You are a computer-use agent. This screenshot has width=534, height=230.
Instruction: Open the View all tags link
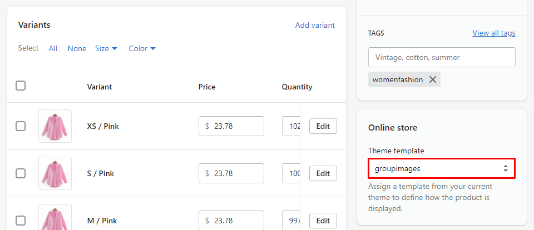[x=493, y=33]
